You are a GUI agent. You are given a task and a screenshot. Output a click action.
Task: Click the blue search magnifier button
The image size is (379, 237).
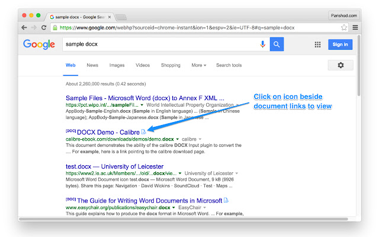point(277,44)
